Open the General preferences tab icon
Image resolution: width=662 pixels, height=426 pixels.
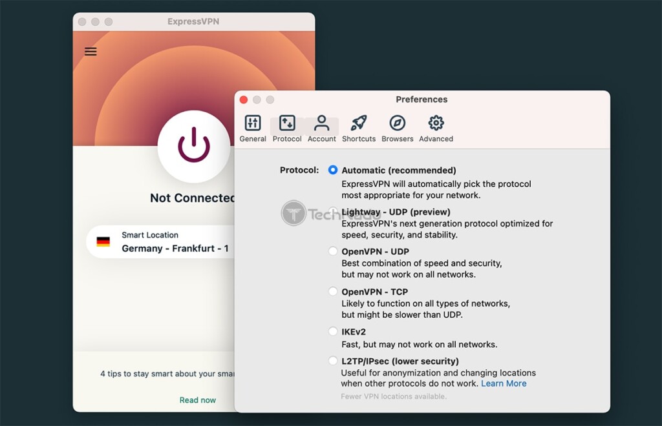[253, 123]
